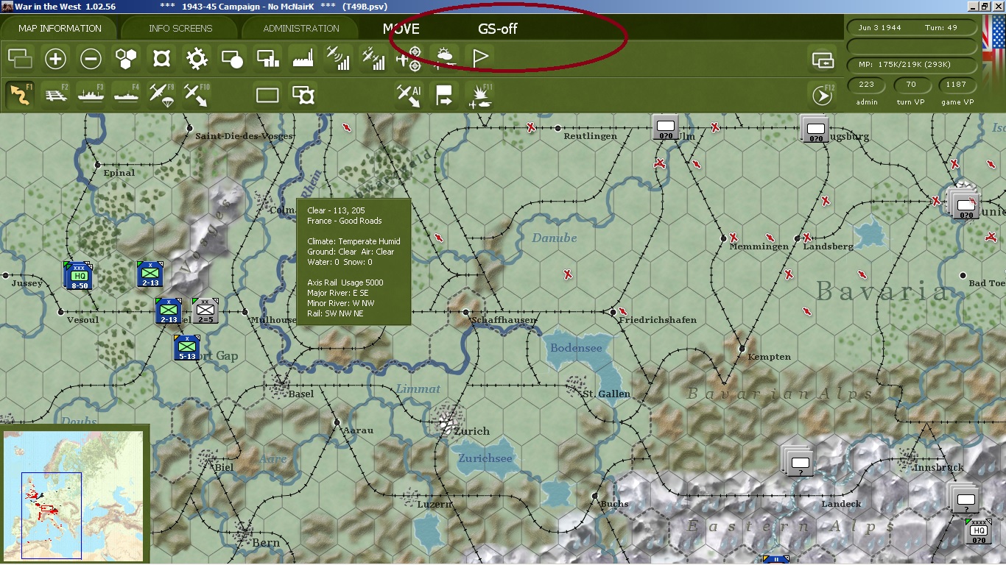End turn with the F12 arrow button
Screen dimensions: 1006x565
tap(822, 95)
